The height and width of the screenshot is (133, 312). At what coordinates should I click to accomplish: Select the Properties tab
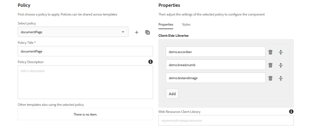click(166, 24)
